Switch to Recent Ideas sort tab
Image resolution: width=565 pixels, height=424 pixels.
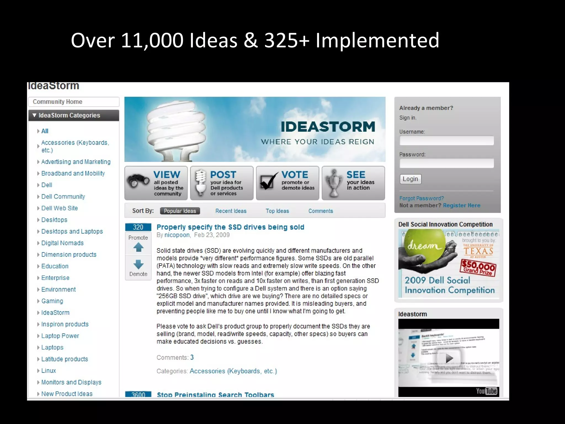(231, 211)
